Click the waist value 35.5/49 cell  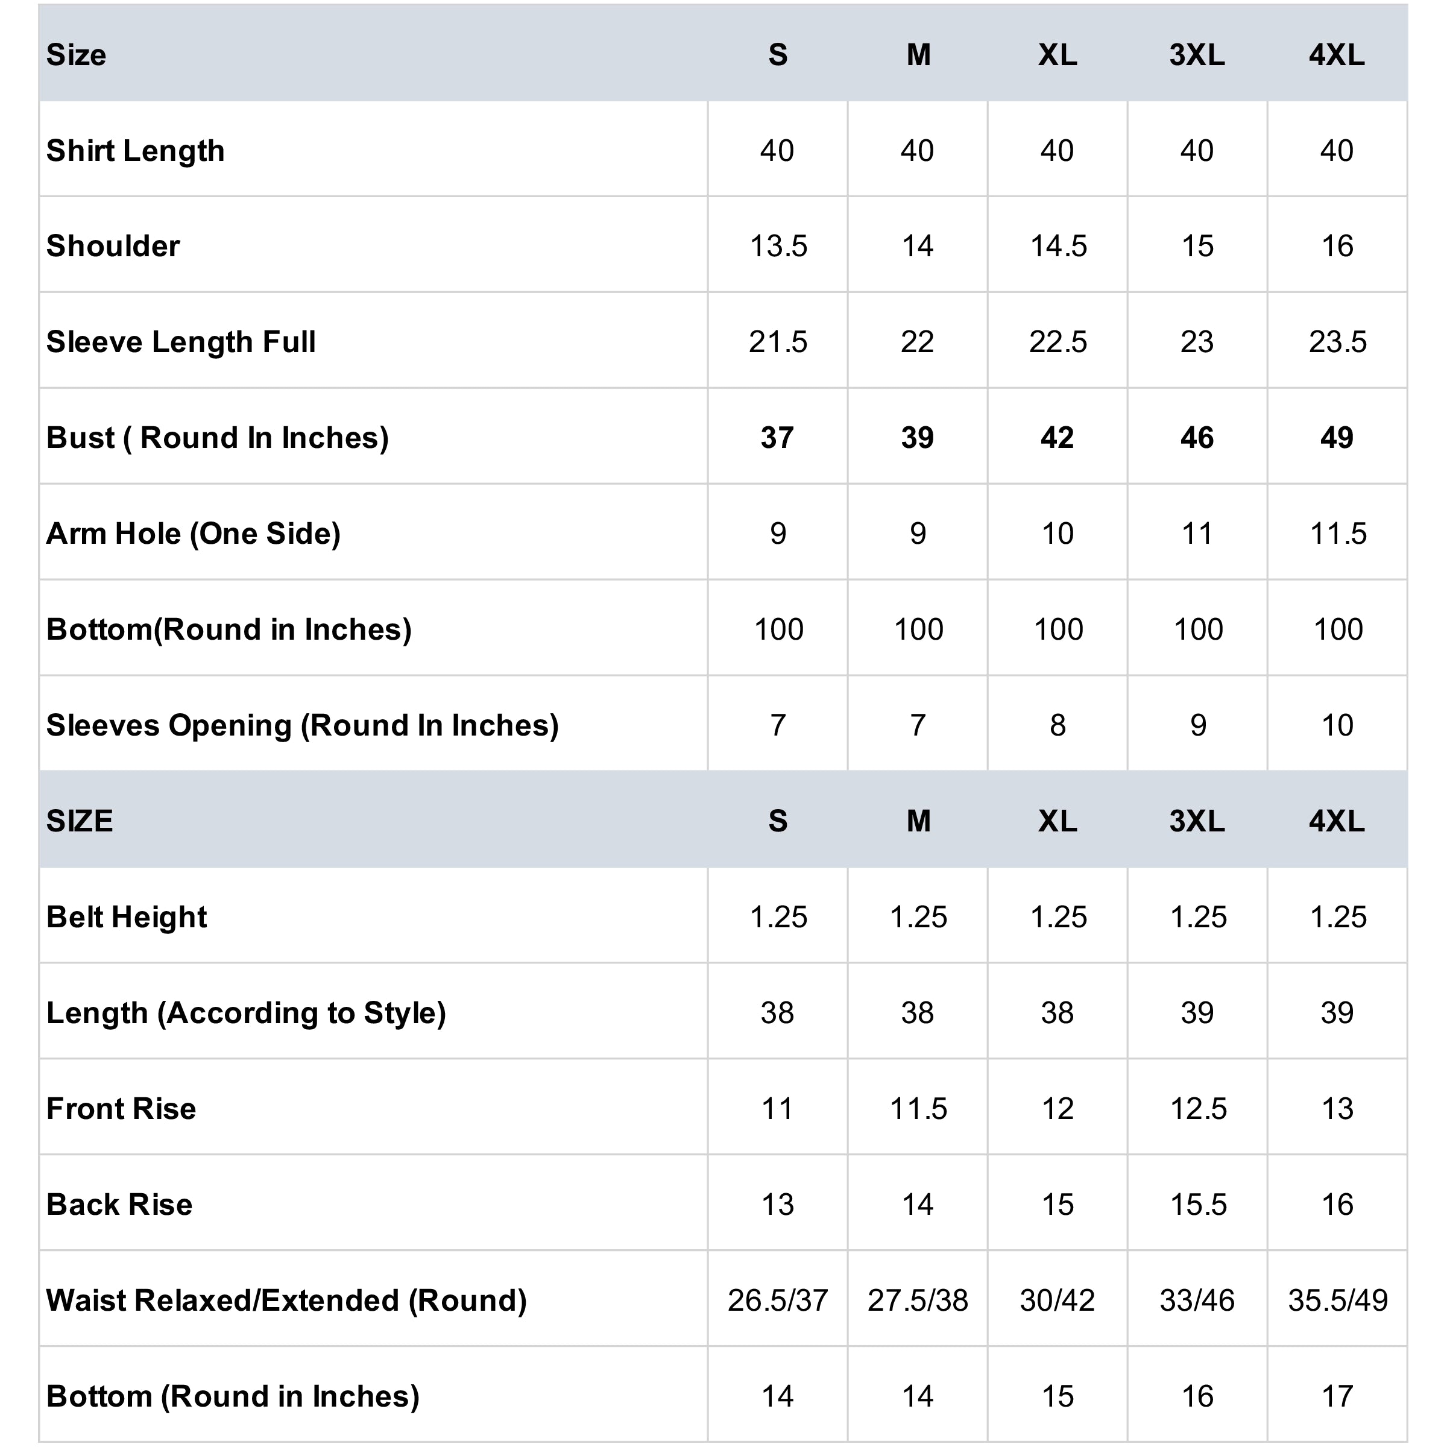[1338, 1301]
